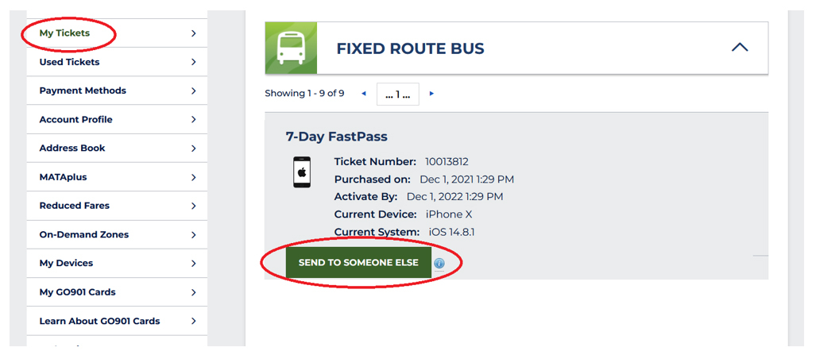The width and height of the screenshot is (816, 355).
Task: Click the My Devices chevron arrow
Action: 194,264
